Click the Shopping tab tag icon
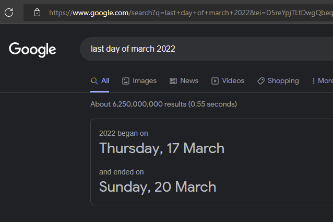This screenshot has height=222, width=333. [261, 81]
